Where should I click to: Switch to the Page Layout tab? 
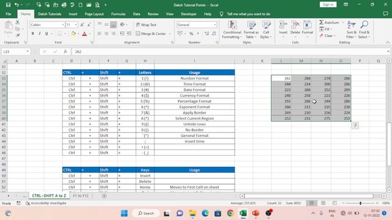coord(94,14)
